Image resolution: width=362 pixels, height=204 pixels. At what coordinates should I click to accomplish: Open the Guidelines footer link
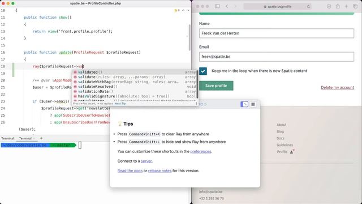285,145
